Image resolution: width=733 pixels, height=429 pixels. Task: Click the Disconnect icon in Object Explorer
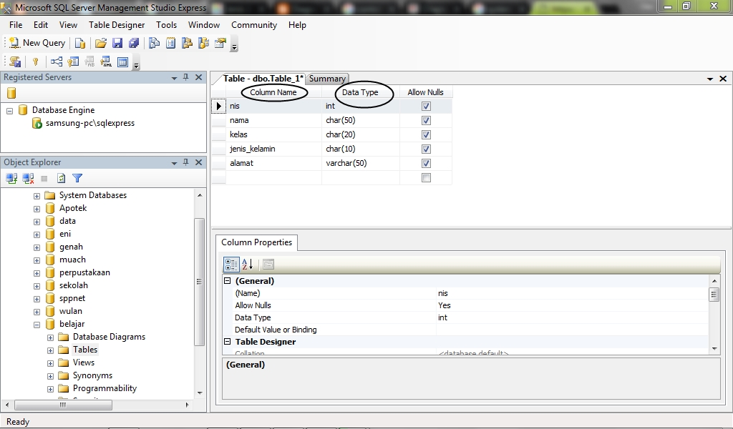coord(29,178)
